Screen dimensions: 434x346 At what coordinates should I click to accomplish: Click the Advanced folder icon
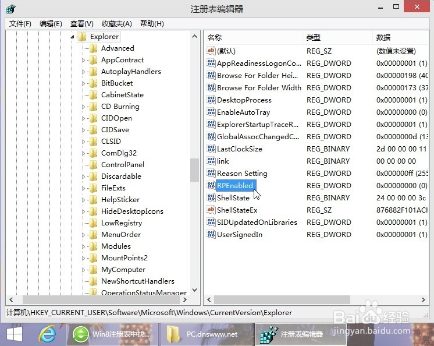tap(94, 48)
